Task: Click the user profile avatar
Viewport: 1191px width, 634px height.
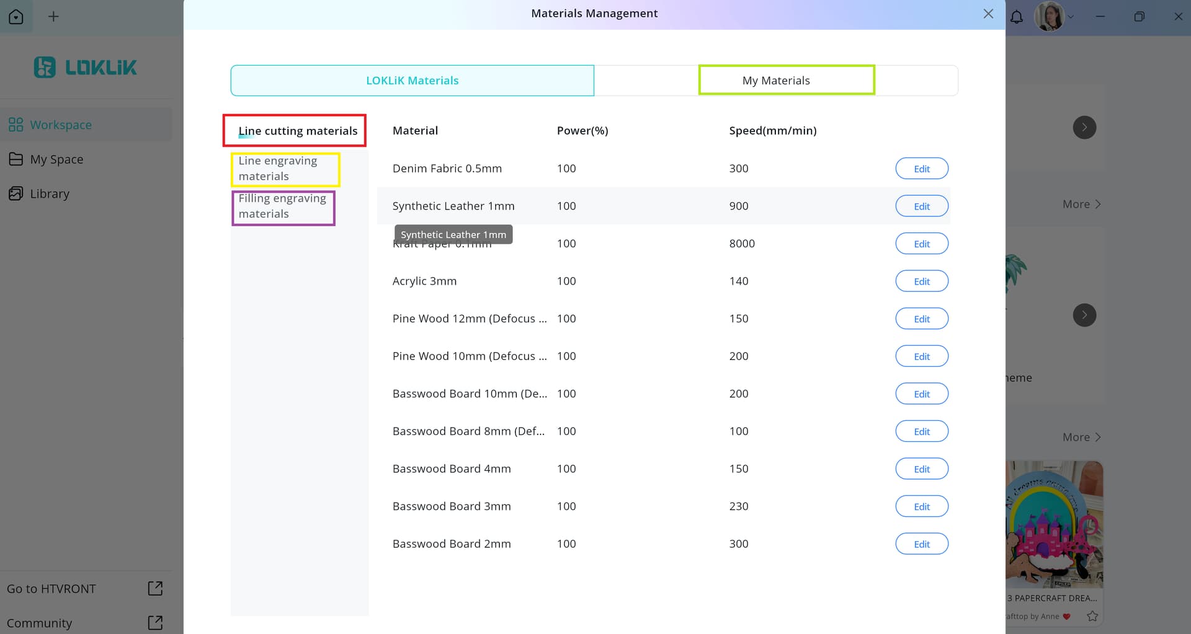Action: tap(1048, 17)
